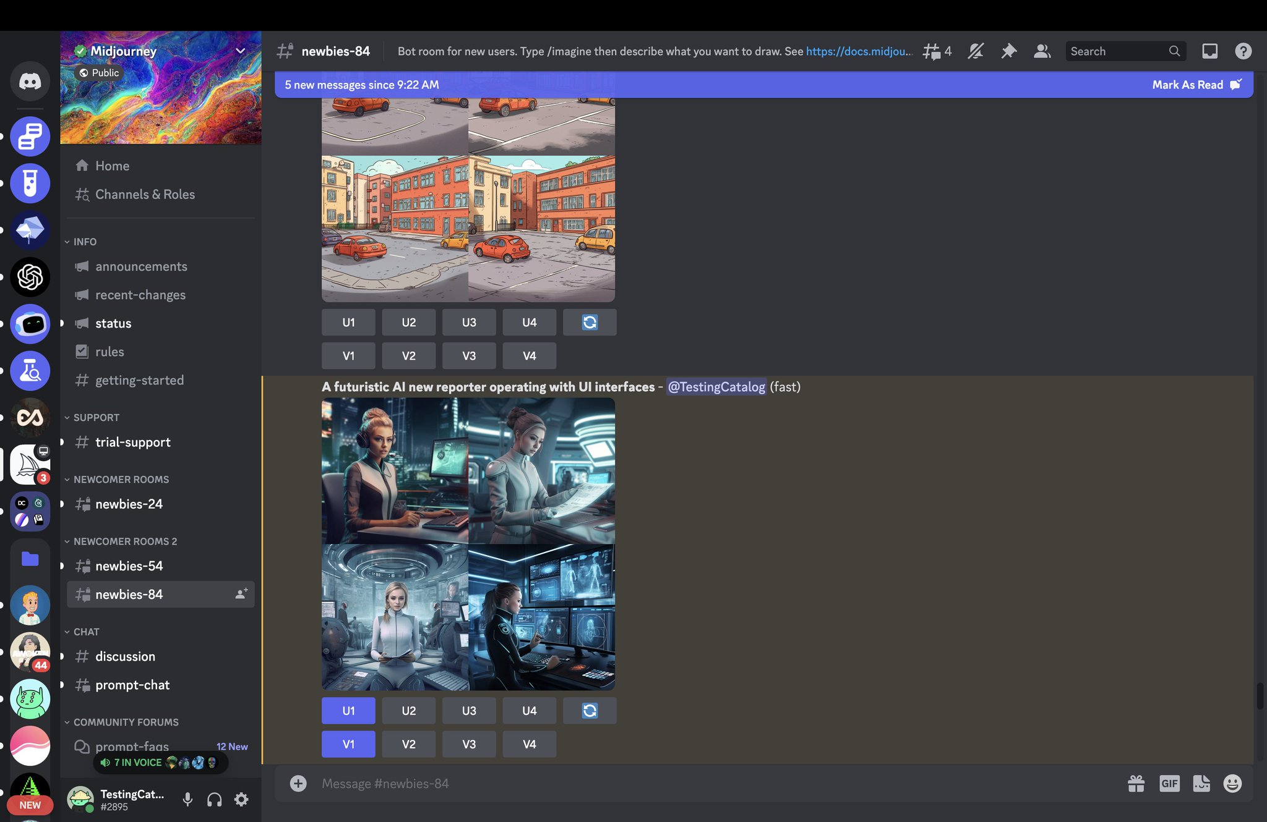Click TestingCatalog user avatar panel
The width and height of the screenshot is (1267, 822).
tap(116, 800)
